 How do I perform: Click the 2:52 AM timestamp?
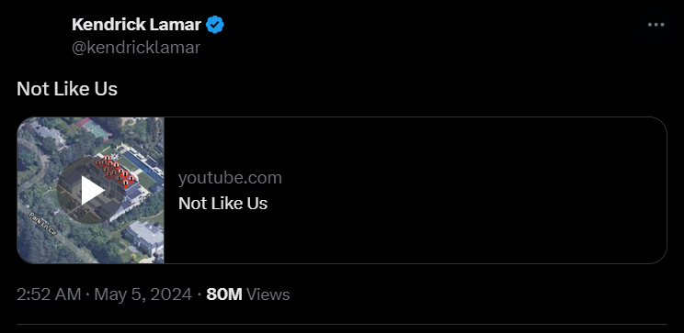pos(49,294)
